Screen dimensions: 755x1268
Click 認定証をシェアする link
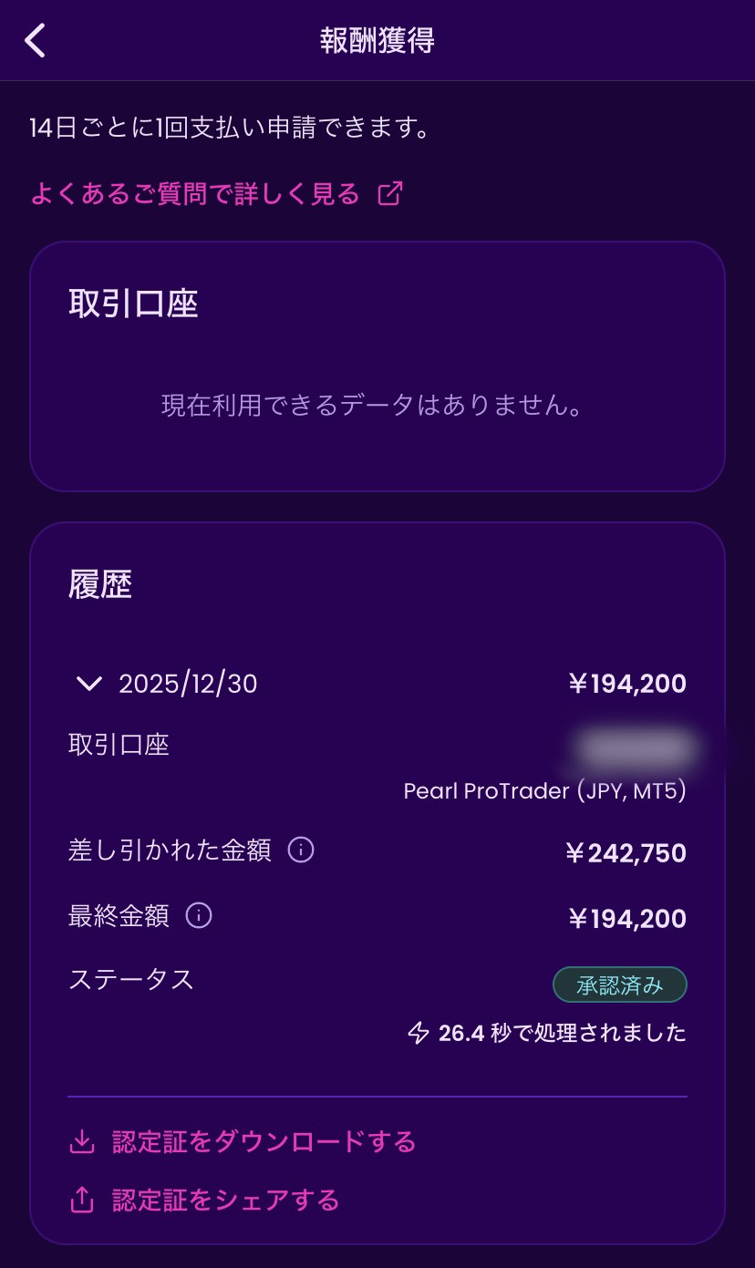pyautogui.click(x=225, y=1200)
